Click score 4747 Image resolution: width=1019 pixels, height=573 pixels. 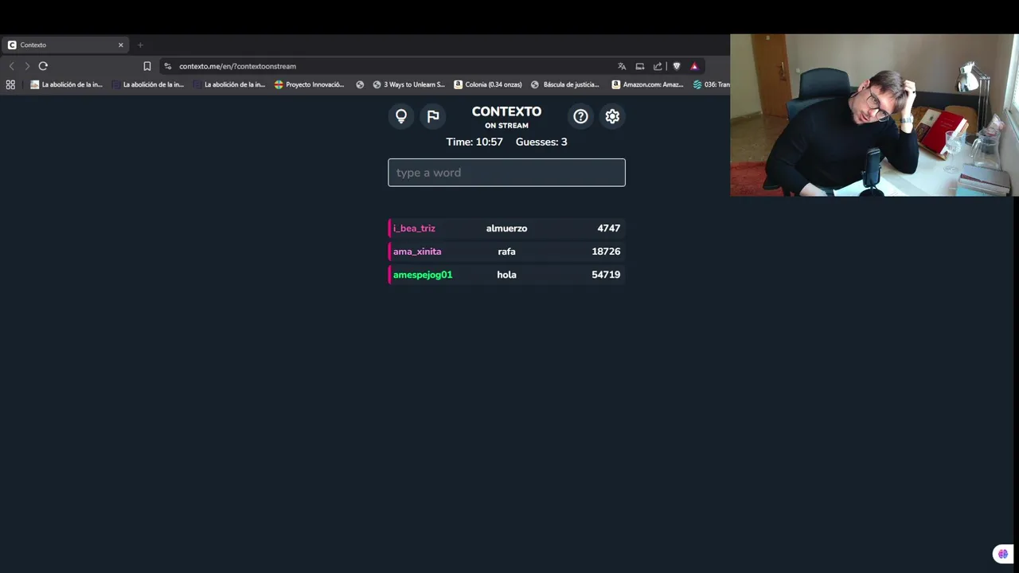(x=608, y=228)
